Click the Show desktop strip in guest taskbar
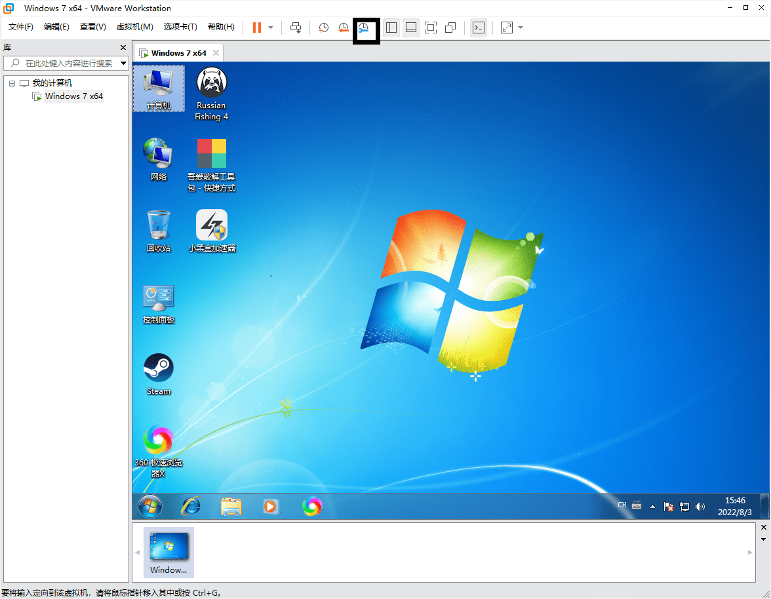This screenshot has height=599, width=771. point(764,506)
